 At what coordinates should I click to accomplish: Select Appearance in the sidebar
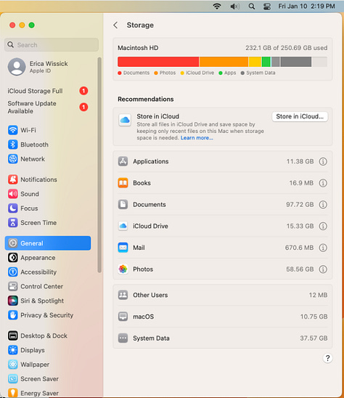(x=48, y=258)
